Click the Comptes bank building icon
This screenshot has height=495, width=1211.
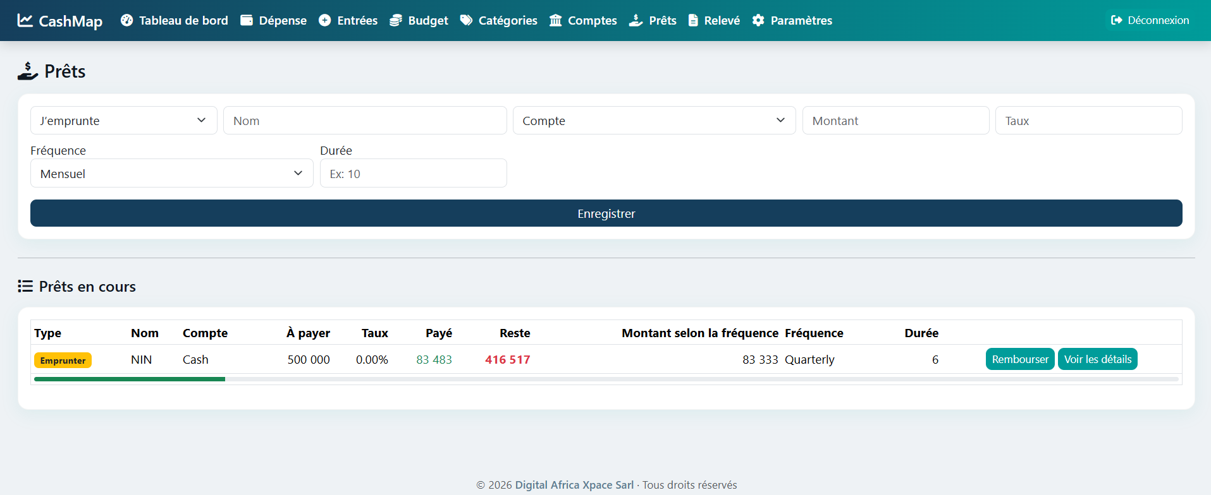[555, 20]
